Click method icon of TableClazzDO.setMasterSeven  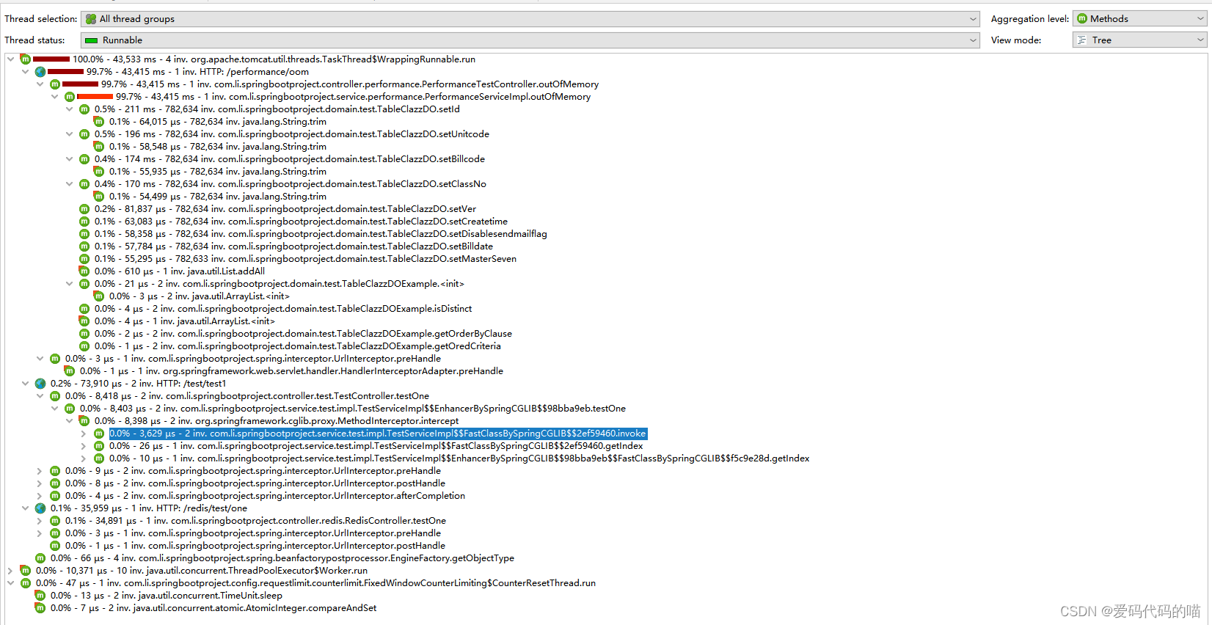tap(84, 259)
